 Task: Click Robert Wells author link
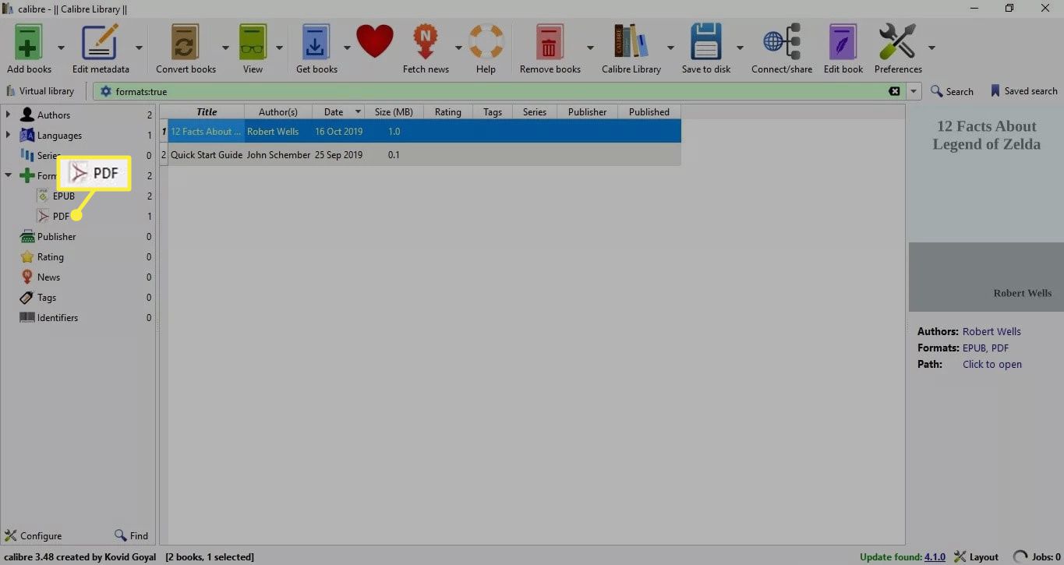pyautogui.click(x=992, y=331)
